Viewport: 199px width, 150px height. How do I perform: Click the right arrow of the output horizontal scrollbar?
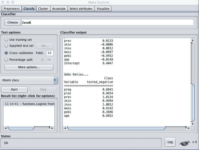[189, 128]
